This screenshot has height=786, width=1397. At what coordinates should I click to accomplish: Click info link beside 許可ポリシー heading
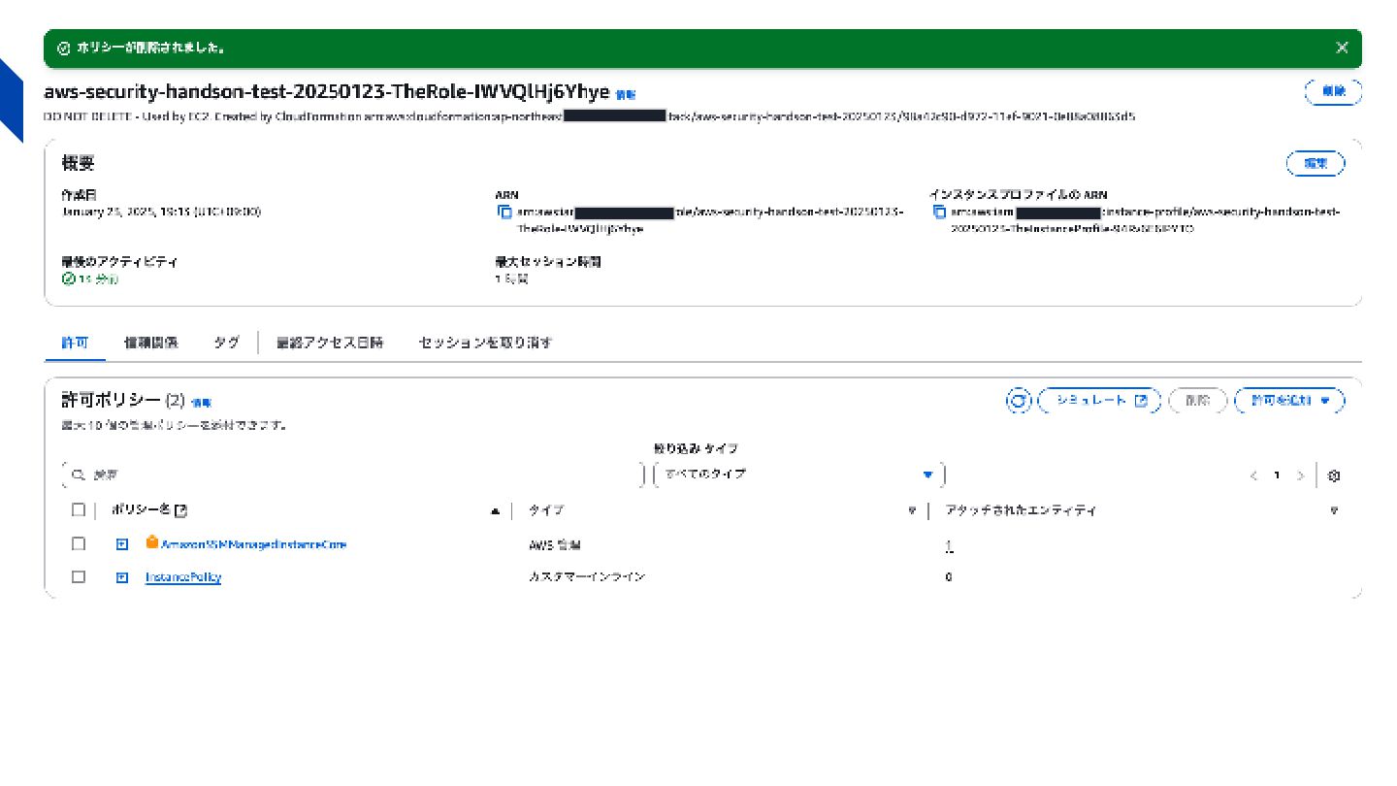[201, 402]
